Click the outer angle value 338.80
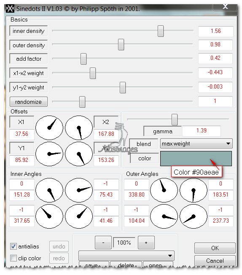Screen dimensions: 242x275 [x=137, y=195]
